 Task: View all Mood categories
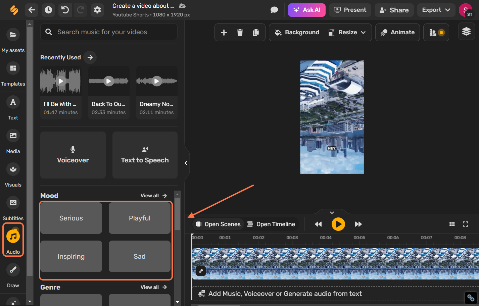coord(154,196)
